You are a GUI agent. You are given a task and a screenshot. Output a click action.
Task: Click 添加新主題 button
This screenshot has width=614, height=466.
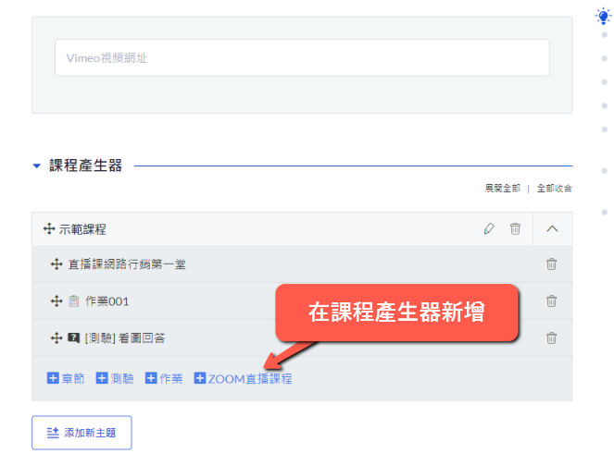[81, 433]
